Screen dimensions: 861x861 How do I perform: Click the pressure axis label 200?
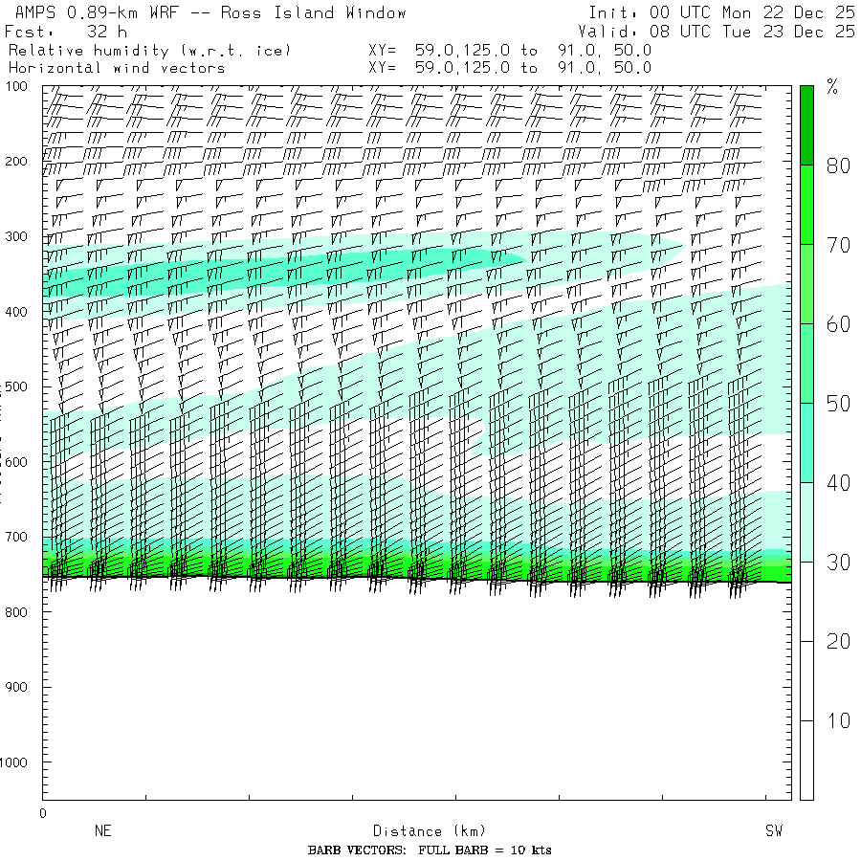point(16,162)
